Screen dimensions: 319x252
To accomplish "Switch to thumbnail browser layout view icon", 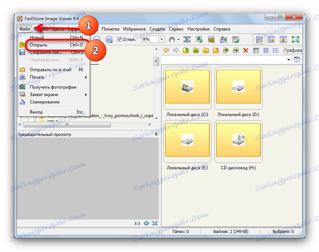I will click(259, 39).
